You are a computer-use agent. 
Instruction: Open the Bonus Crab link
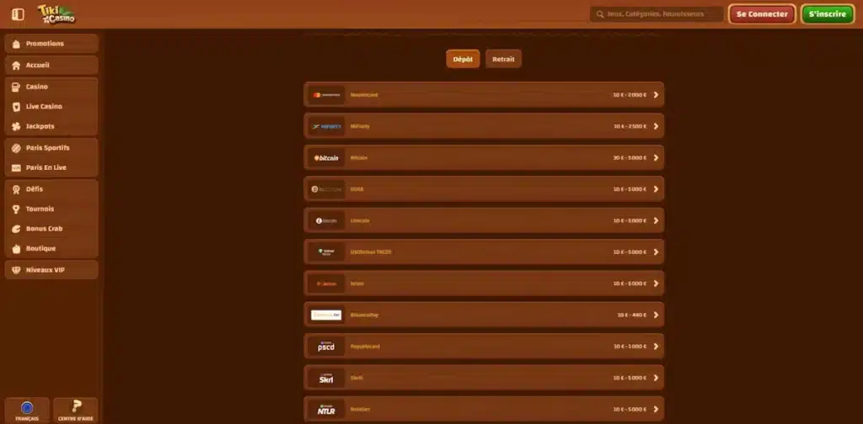[51, 229]
